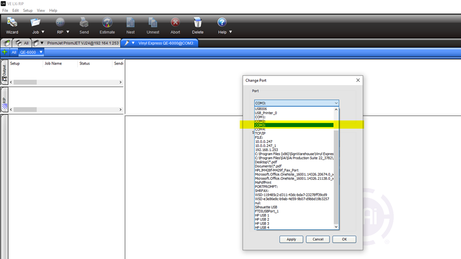Switch to the PrismJet PrismJET VJ24 tab

pos(82,43)
